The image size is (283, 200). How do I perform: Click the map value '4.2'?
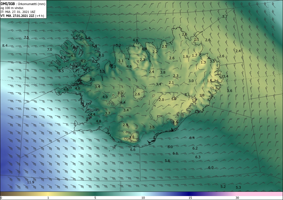pos(83,61)
